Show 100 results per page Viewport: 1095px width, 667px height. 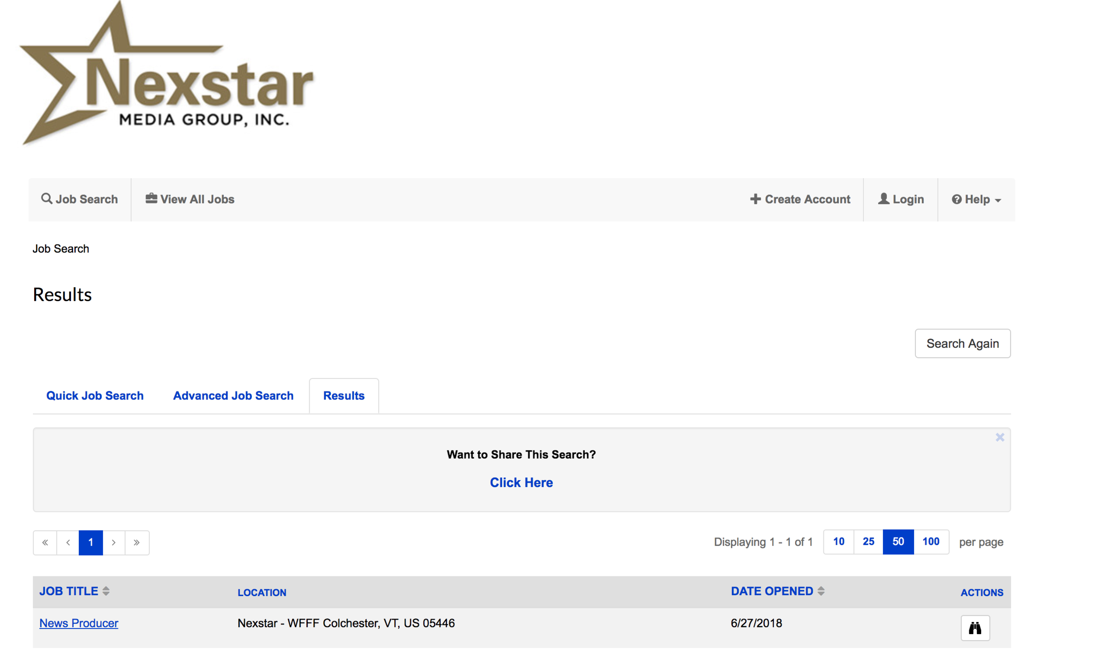pos(931,541)
